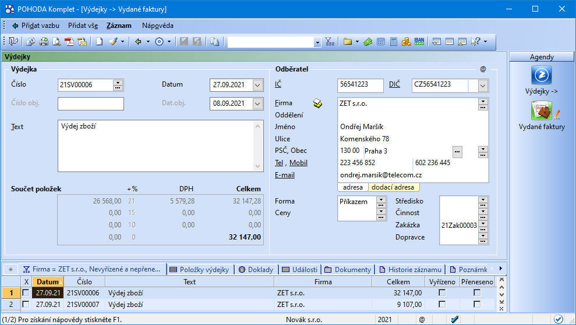The height and width of the screenshot is (325, 576).
Task: Export to PDF toolbar icon
Action: click(x=69, y=42)
